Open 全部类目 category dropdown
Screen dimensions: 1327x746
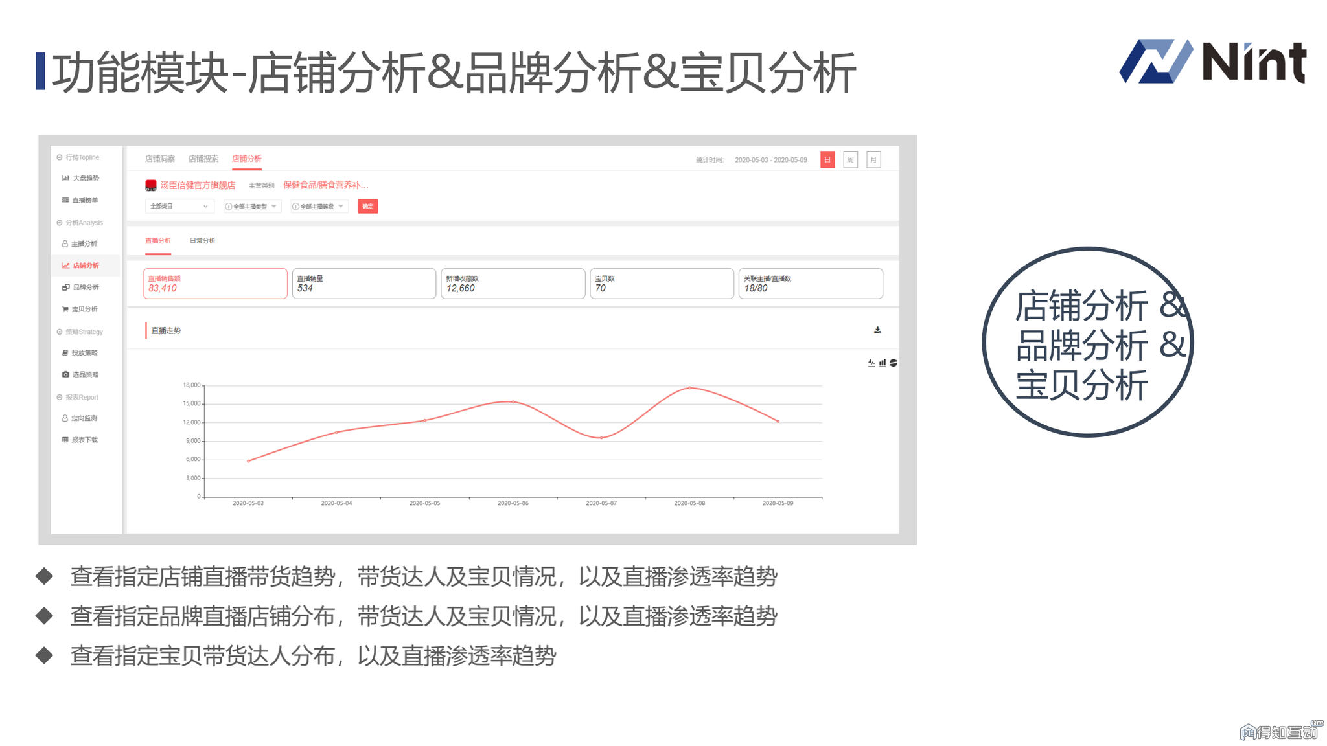point(179,207)
